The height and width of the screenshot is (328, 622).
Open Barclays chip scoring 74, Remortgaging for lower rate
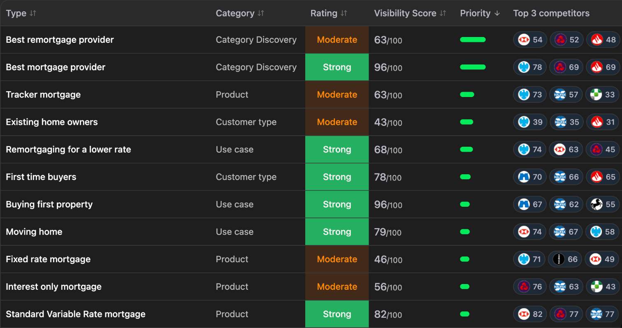click(x=530, y=150)
